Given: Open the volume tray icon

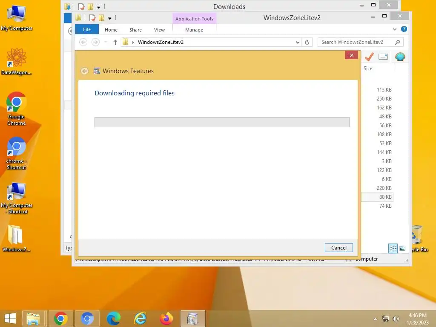Looking at the screenshot, I should [x=396, y=319].
